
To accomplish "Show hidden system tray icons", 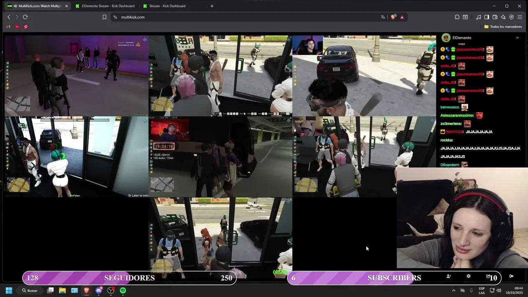I will click(x=454, y=290).
